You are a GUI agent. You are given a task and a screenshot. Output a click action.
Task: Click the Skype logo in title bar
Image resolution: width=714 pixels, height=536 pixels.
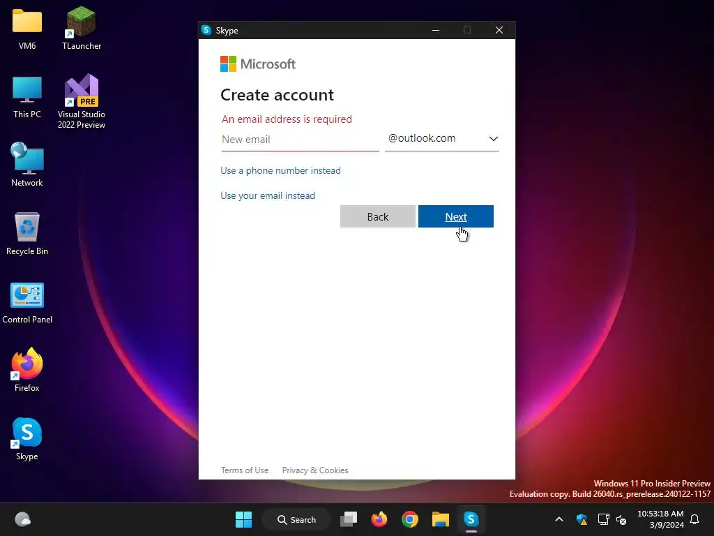pyautogui.click(x=206, y=30)
